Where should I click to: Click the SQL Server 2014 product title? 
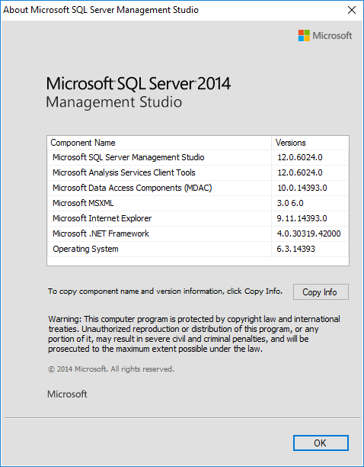[139, 84]
